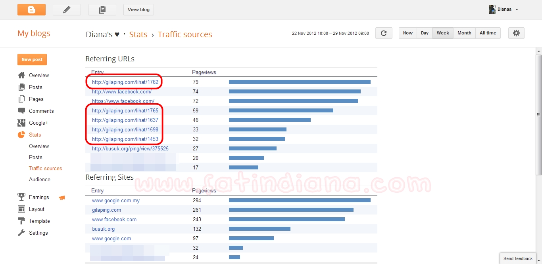
Task: Click the Stats pie chart icon
Action: pos(21,135)
